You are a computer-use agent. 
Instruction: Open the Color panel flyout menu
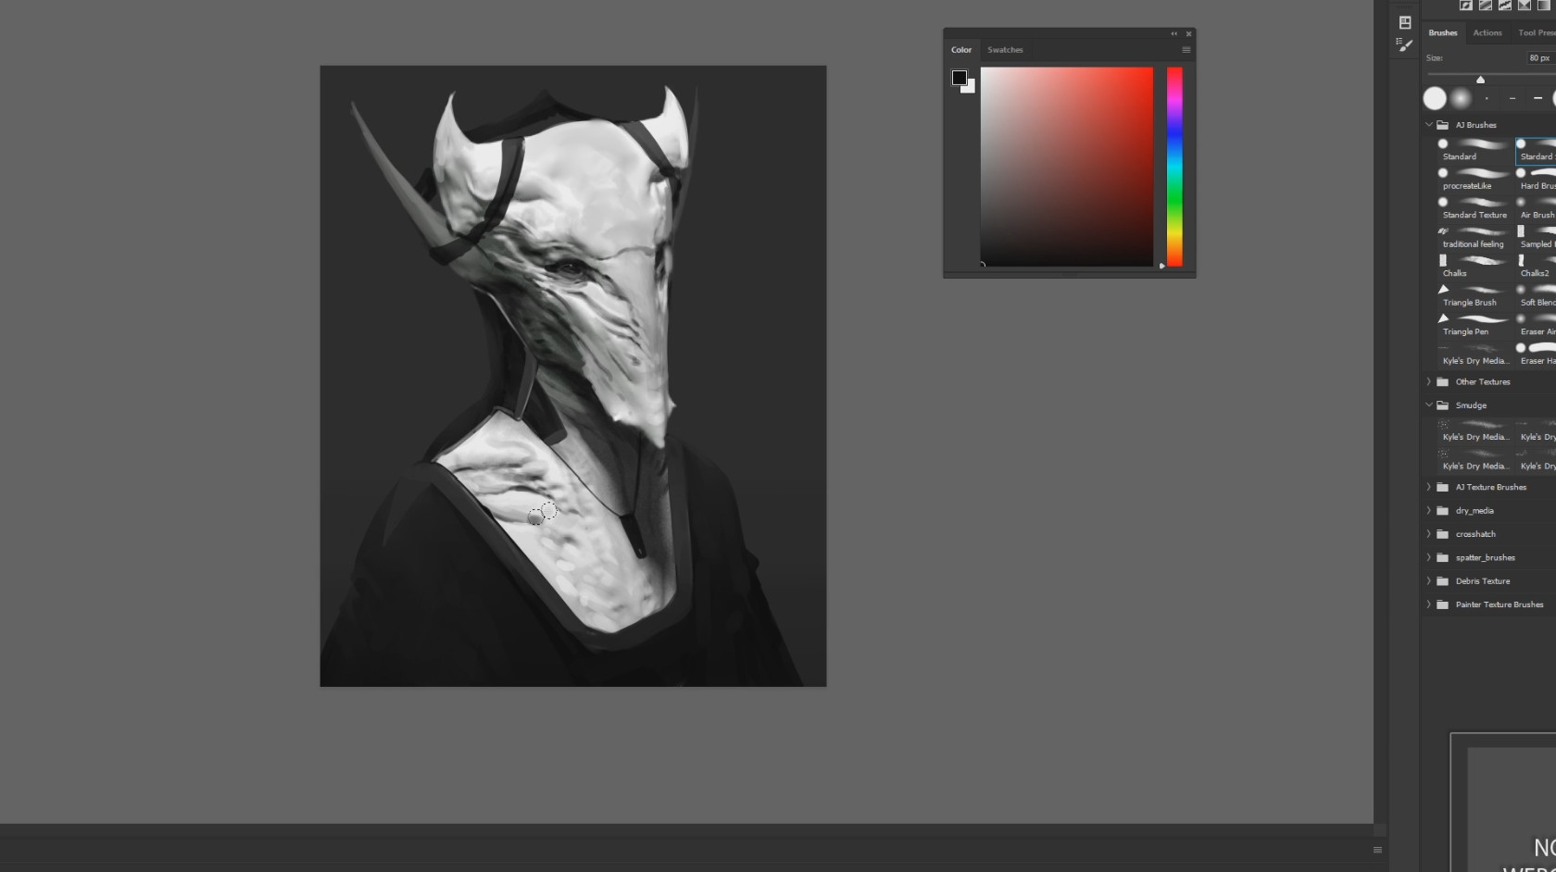click(1186, 50)
